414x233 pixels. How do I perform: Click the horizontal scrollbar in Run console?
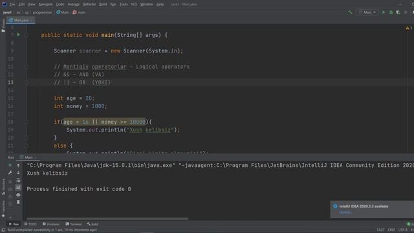click(x=107, y=219)
